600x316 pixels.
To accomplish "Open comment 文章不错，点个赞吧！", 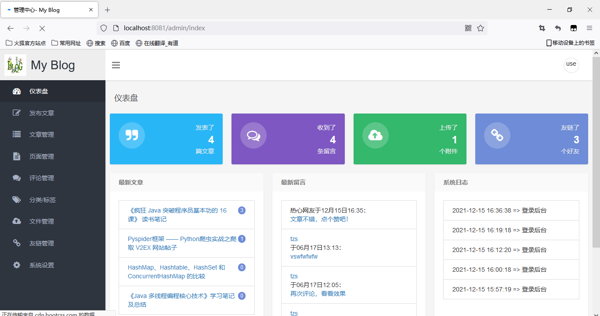I will pyautogui.click(x=320, y=219).
